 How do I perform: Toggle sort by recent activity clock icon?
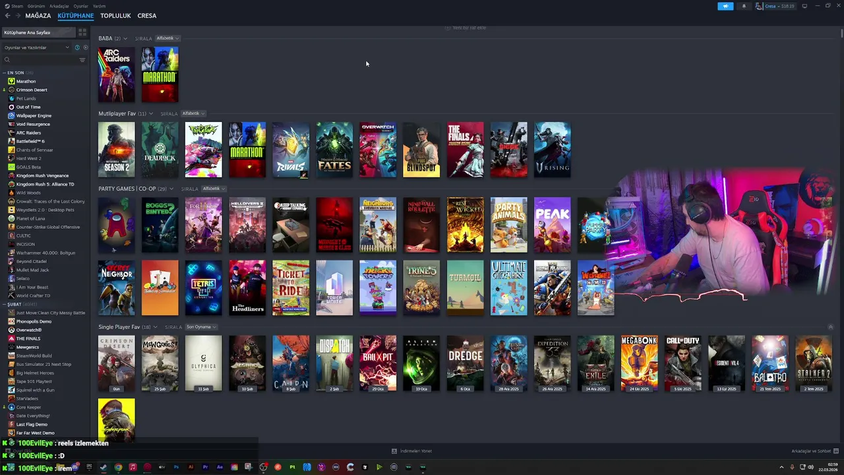click(x=77, y=47)
